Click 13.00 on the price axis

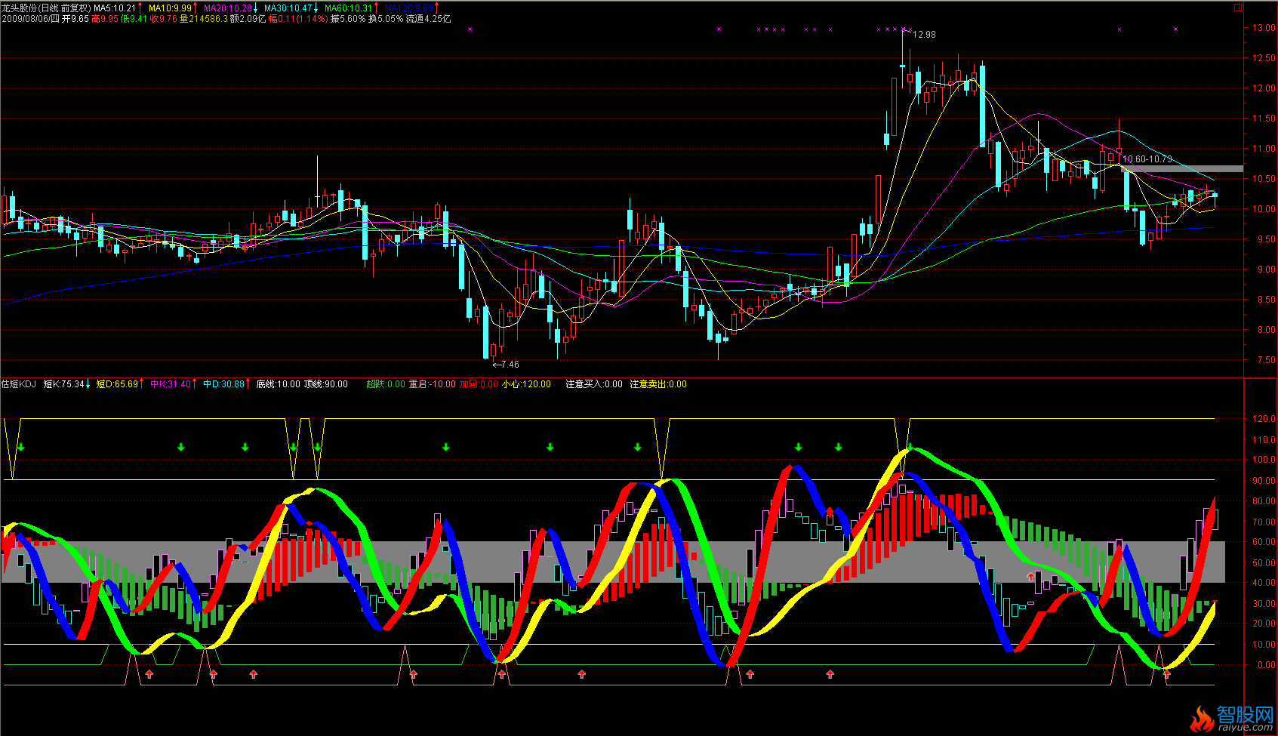[x=1264, y=28]
